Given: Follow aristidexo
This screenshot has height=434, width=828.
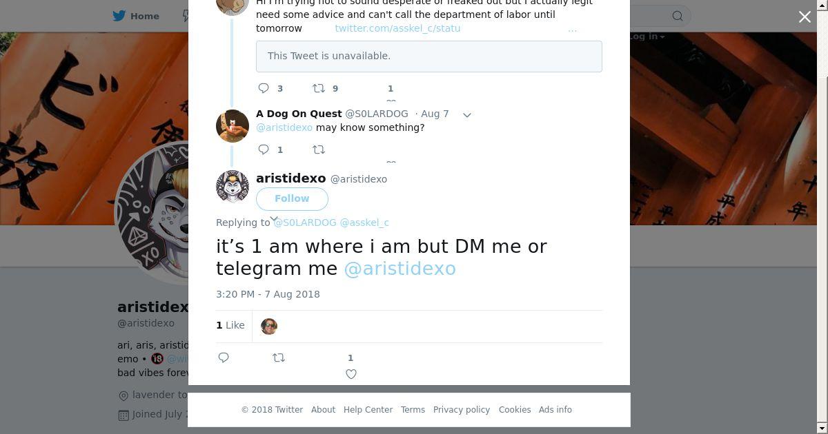Looking at the screenshot, I should click(x=292, y=198).
